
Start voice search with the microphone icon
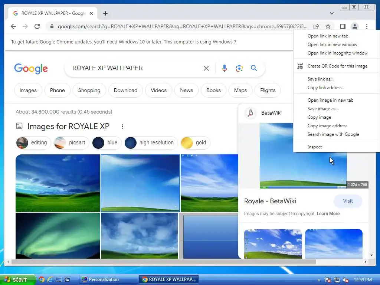point(225,68)
